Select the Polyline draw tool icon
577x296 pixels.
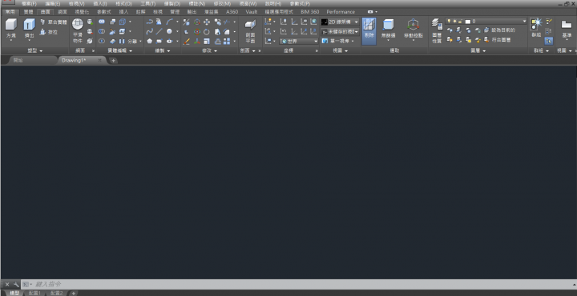coord(149,22)
